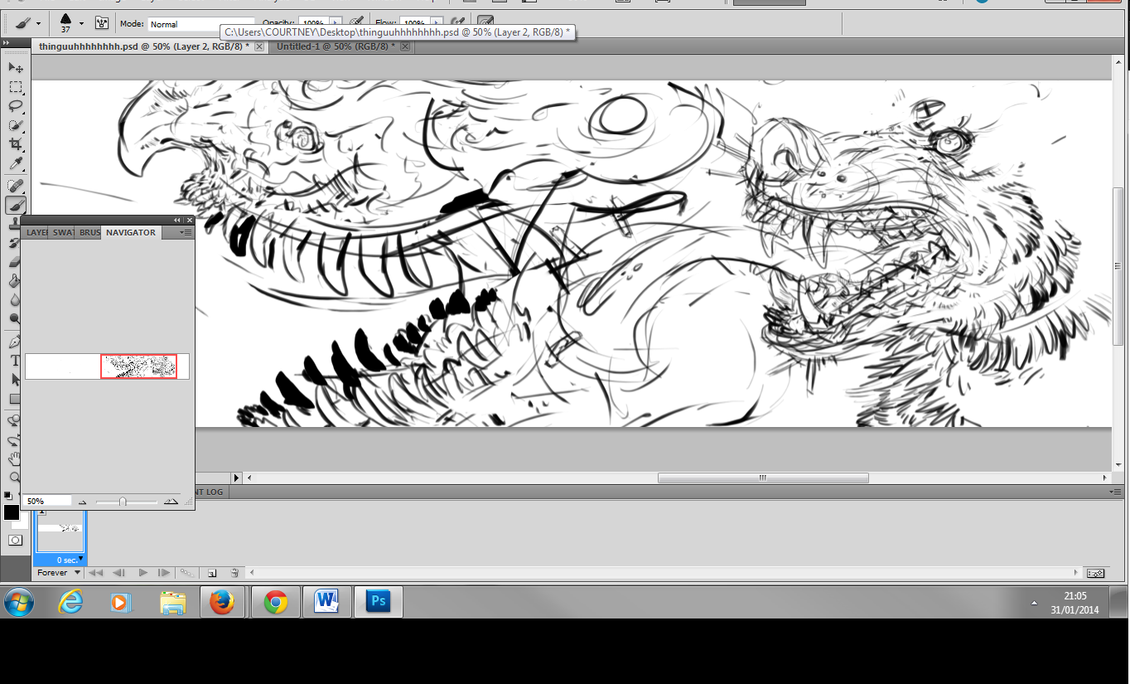The height and width of the screenshot is (684, 1130).
Task: Select the Move tool
Action: [15, 68]
